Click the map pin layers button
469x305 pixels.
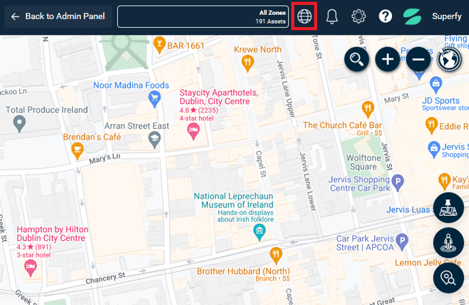tap(449, 208)
